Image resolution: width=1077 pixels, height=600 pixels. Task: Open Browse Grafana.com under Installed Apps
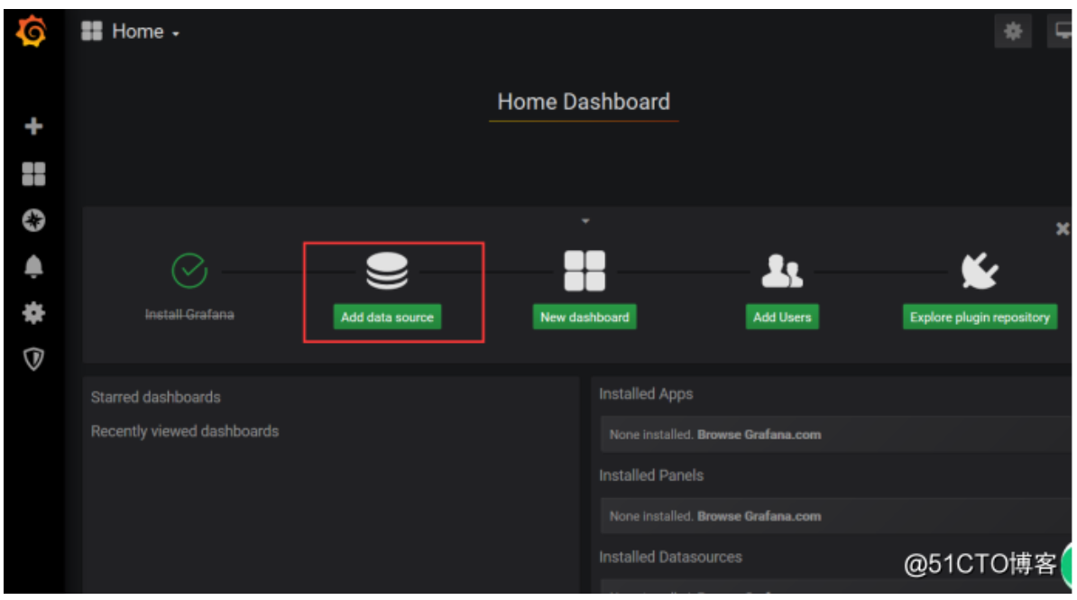pyautogui.click(x=759, y=434)
